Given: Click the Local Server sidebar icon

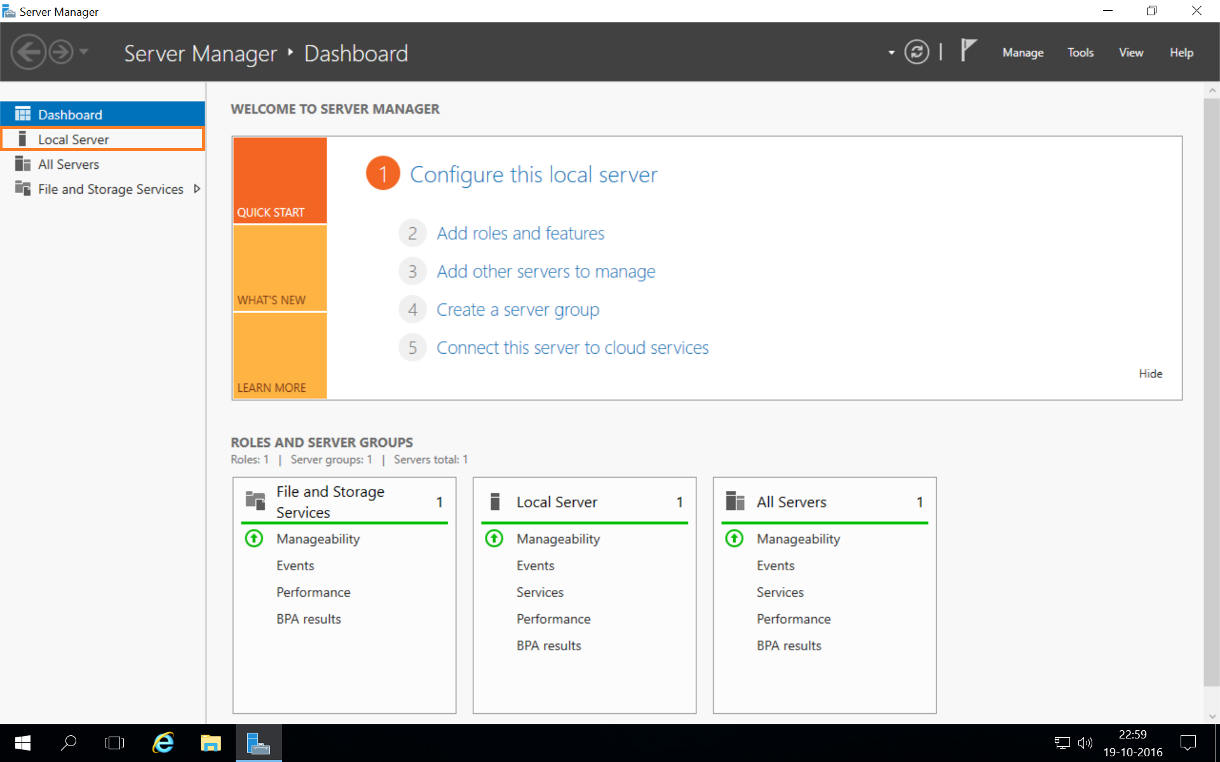Looking at the screenshot, I should pos(22,139).
